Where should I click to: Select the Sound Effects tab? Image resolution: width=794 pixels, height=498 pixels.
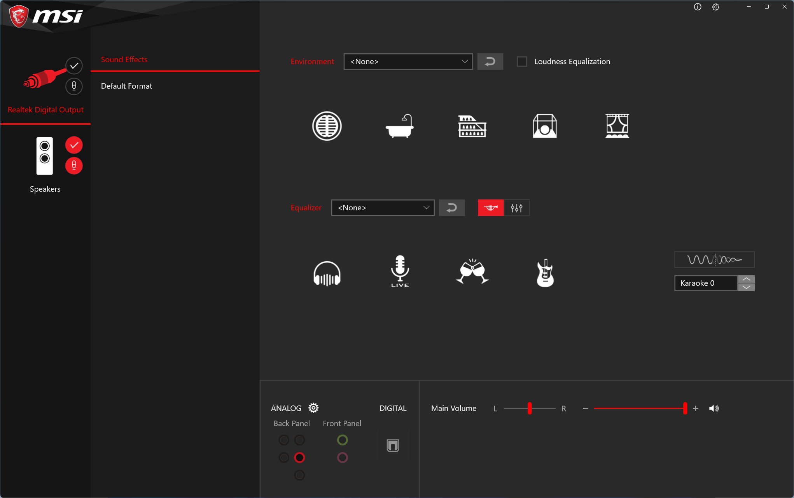pos(124,59)
